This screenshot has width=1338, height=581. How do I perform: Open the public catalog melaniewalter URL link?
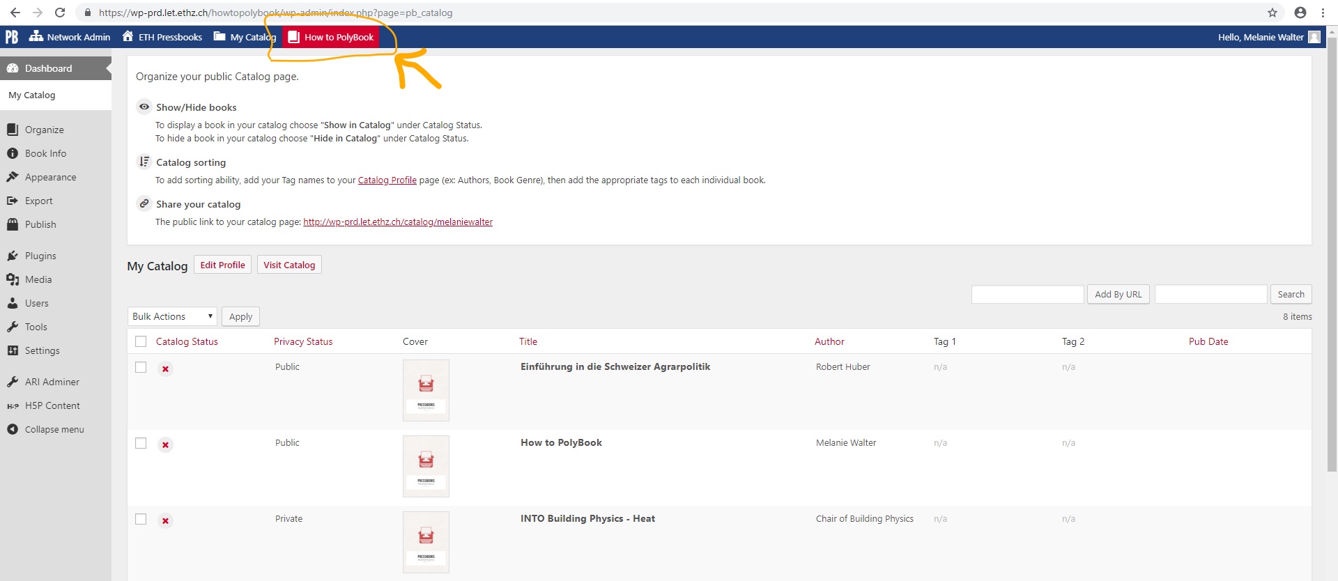pos(398,222)
